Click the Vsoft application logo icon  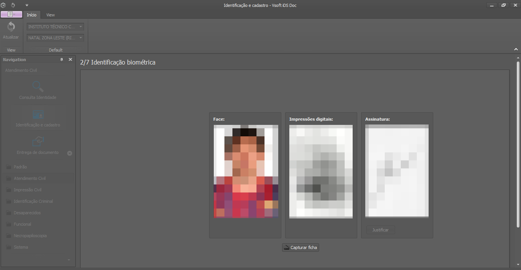coord(3,5)
